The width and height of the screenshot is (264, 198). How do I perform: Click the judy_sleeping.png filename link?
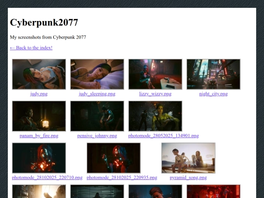coord(97,94)
